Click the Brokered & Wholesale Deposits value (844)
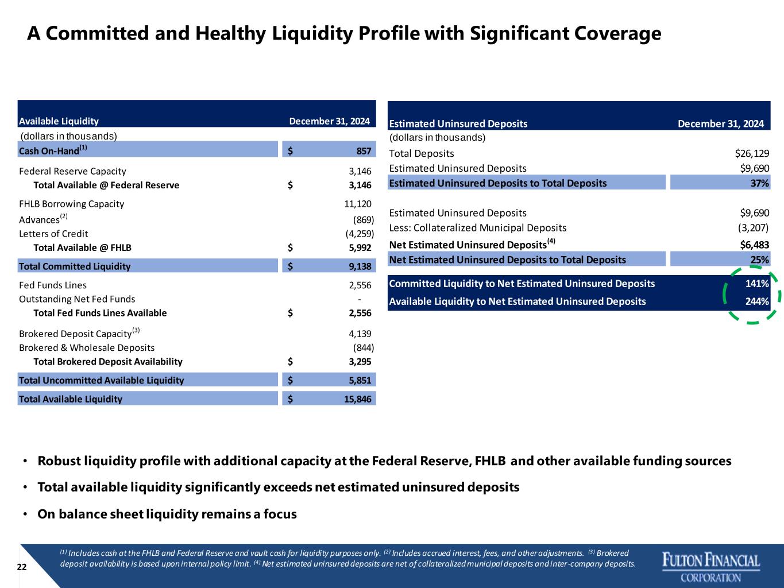784x588 pixels. 363,347
